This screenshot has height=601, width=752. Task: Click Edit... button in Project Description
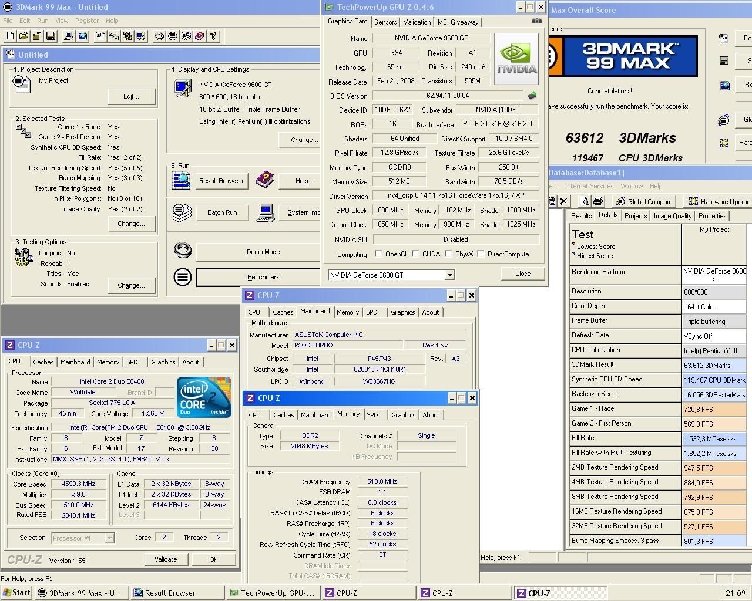pos(131,96)
